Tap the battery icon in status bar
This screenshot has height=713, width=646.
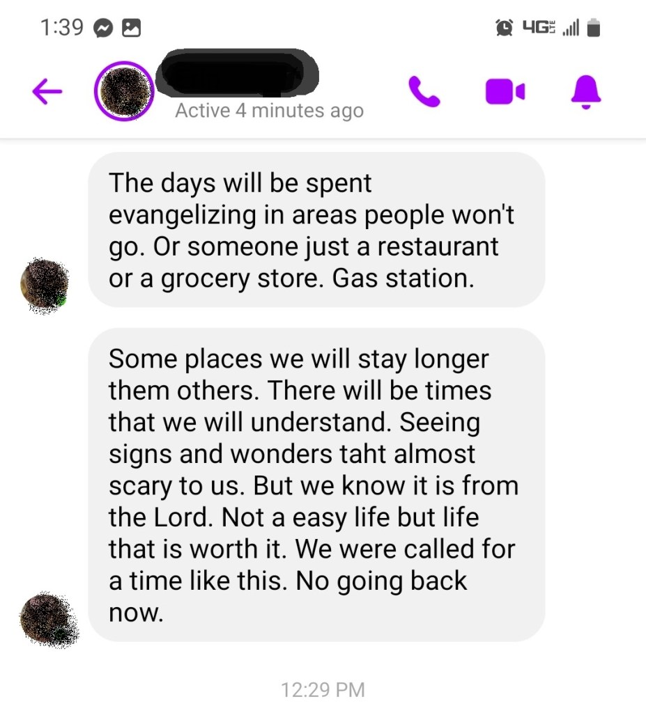click(x=593, y=27)
